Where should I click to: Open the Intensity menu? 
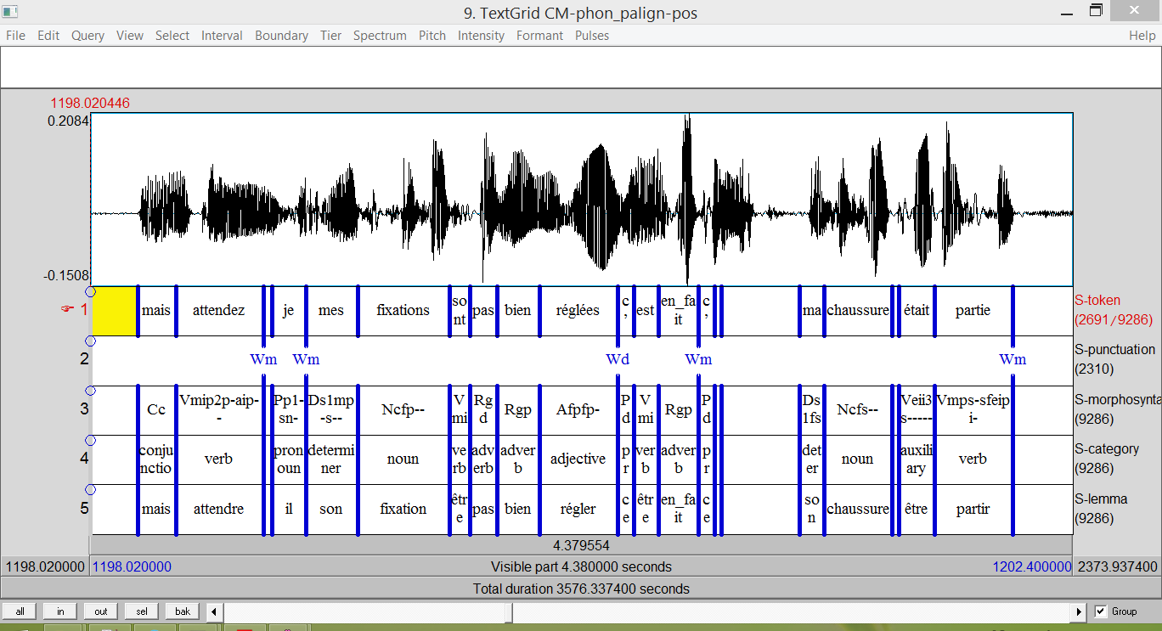(481, 36)
